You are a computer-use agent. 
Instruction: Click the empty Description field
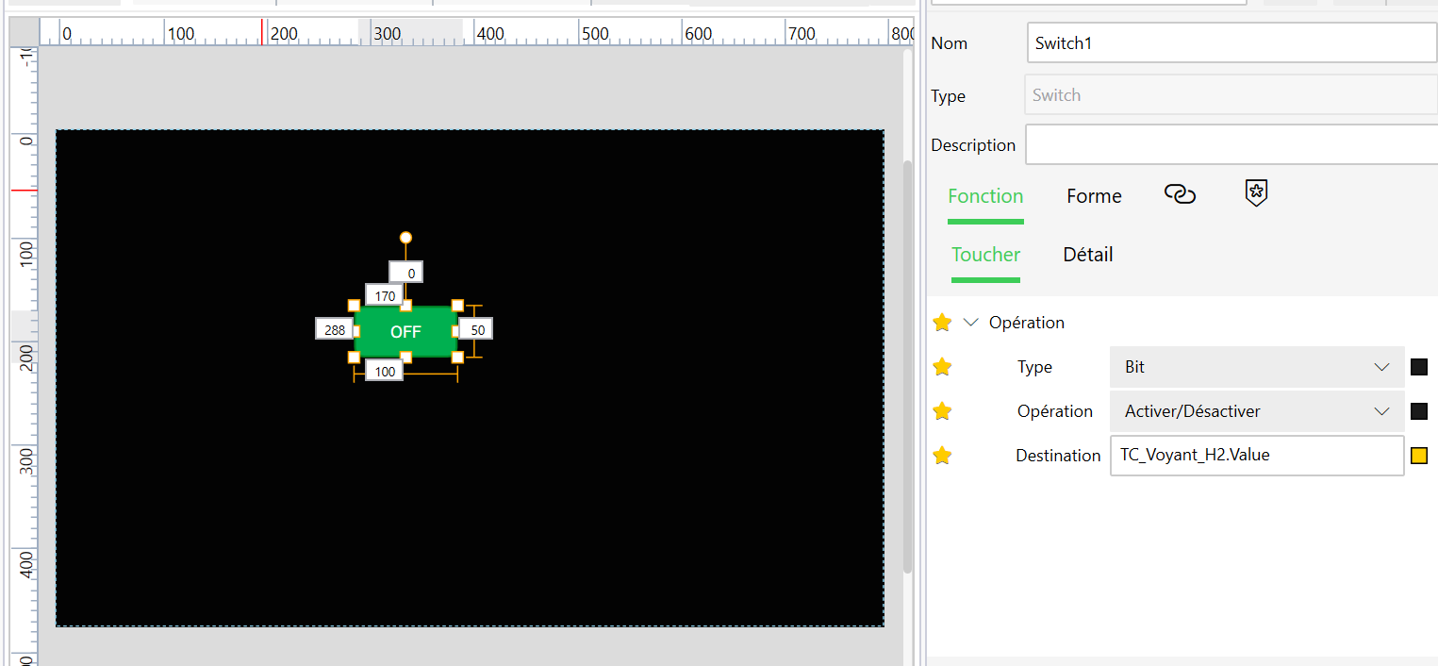(x=1231, y=145)
